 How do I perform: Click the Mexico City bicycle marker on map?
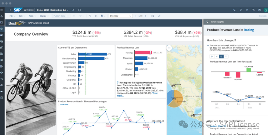click(193, 115)
